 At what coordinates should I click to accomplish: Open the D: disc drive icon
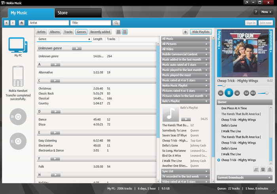point(18,117)
